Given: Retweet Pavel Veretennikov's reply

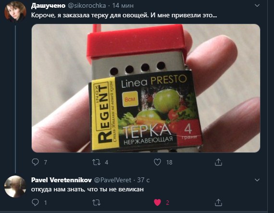Looking at the screenshot, I should (97, 203).
